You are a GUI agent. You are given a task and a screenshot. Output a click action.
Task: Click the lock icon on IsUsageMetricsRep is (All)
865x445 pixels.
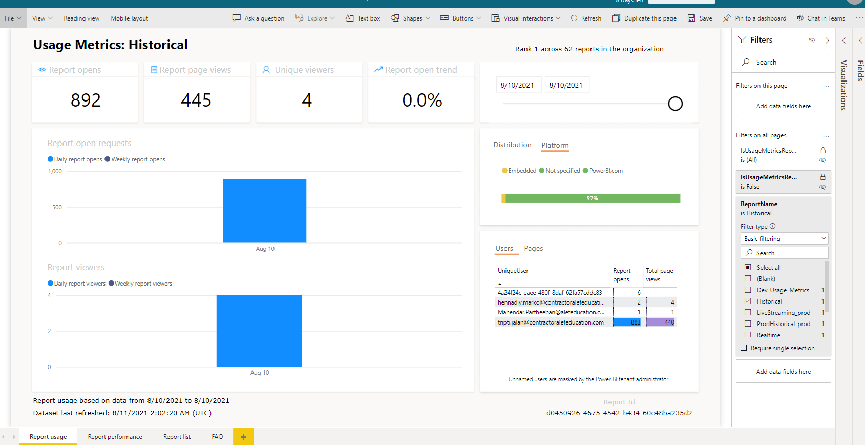[x=823, y=150]
